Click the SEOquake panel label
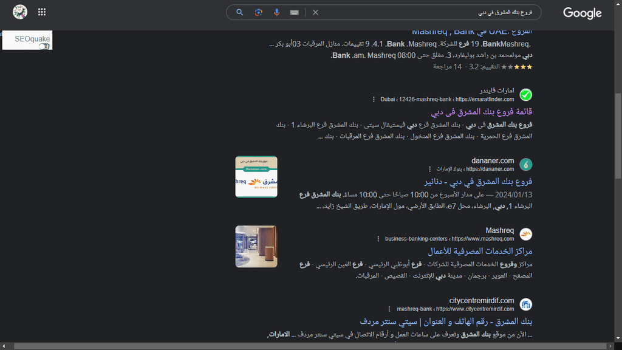The image size is (622, 350). (x=32, y=39)
